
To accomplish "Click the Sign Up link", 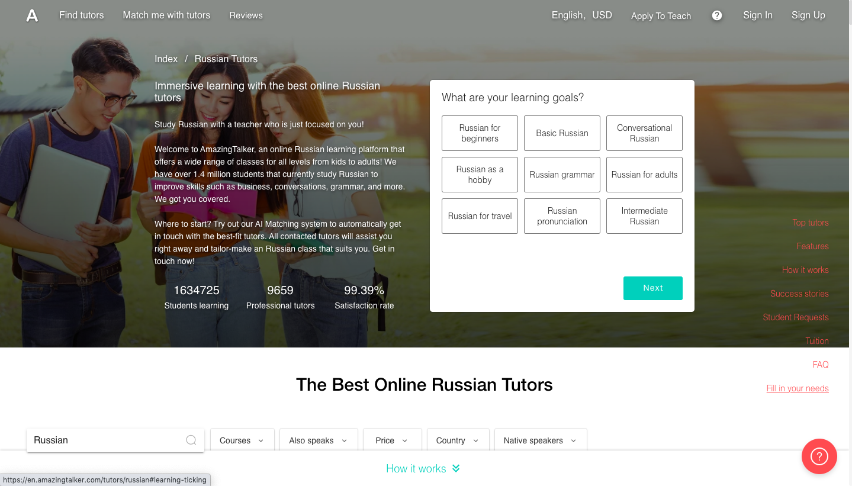I will click(808, 15).
